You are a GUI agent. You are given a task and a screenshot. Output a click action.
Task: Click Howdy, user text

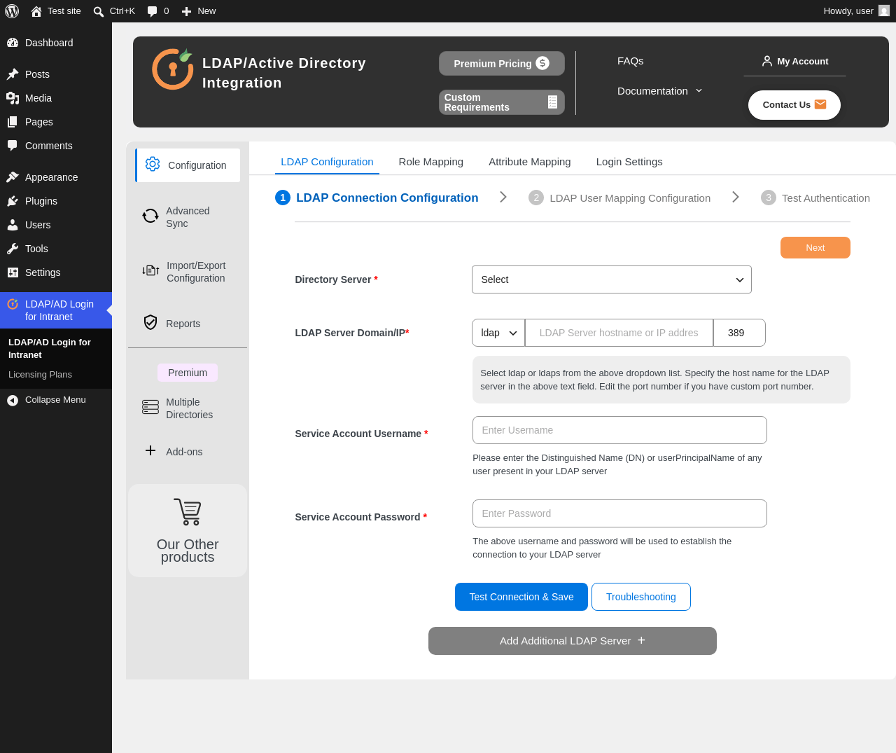pyautogui.click(x=848, y=11)
